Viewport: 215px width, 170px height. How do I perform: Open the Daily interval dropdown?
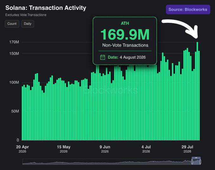pos(28,24)
